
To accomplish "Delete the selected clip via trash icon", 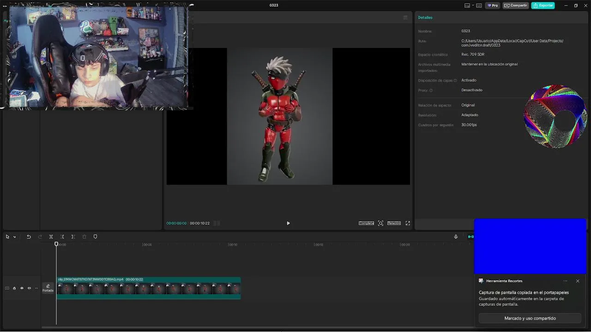I will click(x=84, y=237).
